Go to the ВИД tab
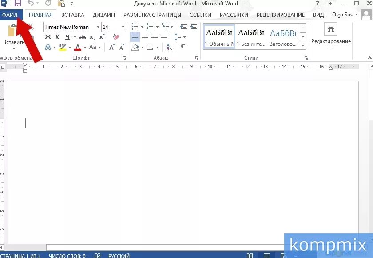Screen dimensions: 373x258 (318, 15)
